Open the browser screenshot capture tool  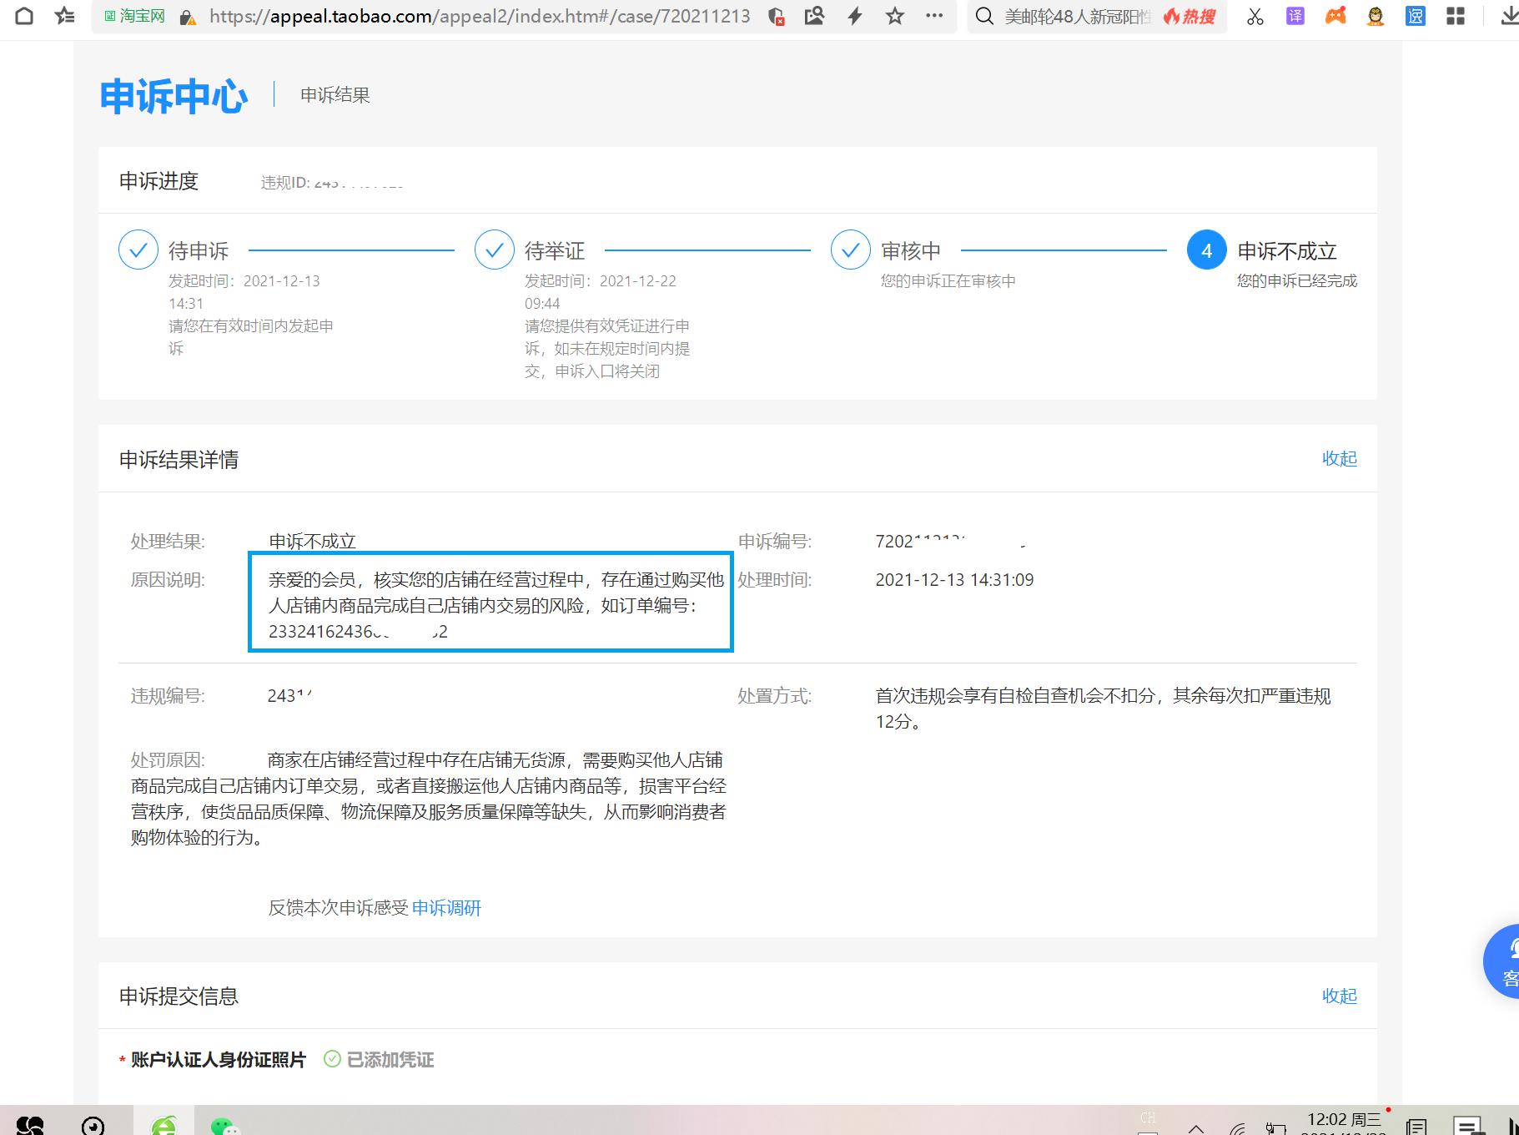pyautogui.click(x=814, y=16)
